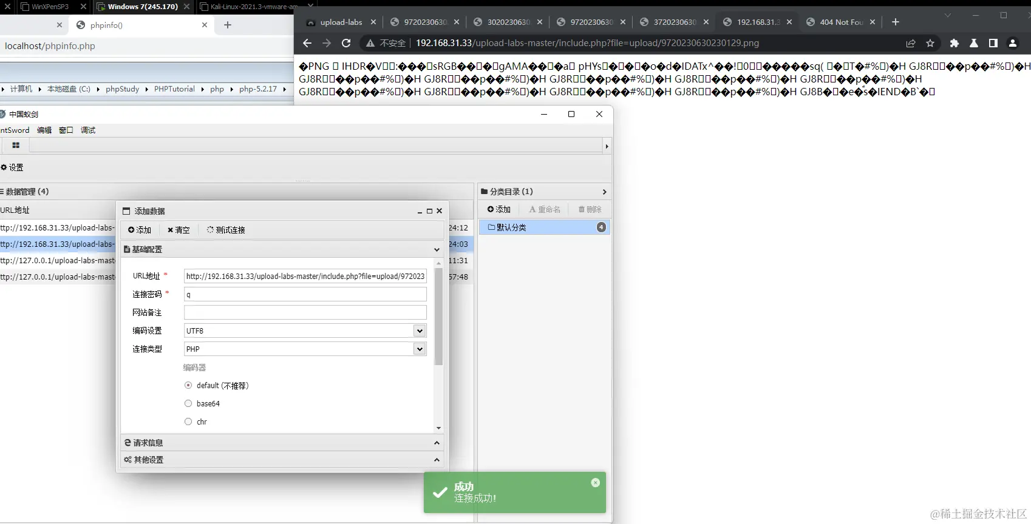Dismiss the 连接成功 success notification
This screenshot has height=524, width=1031.
tap(596, 483)
